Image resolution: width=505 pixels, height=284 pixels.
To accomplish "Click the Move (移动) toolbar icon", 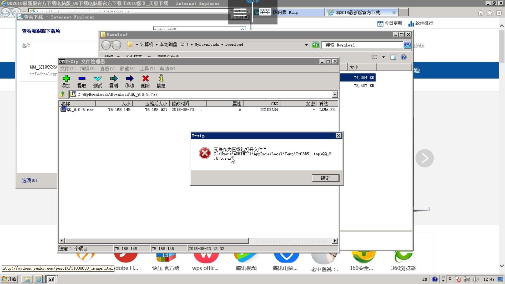I will click(x=129, y=79).
